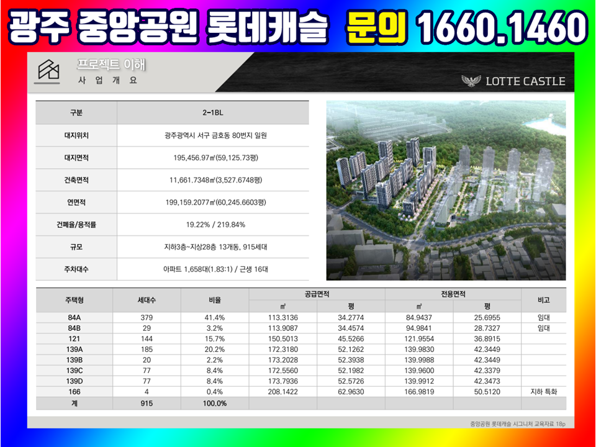Click the 주차대수 row label
Viewport: 596px width, 447px height.
[x=76, y=269]
